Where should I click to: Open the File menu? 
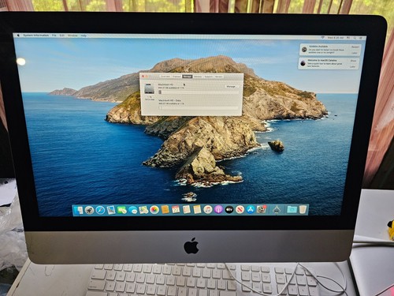[x=54, y=36]
